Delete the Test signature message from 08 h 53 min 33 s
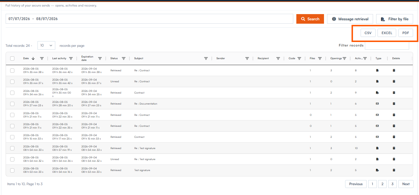 394,170
